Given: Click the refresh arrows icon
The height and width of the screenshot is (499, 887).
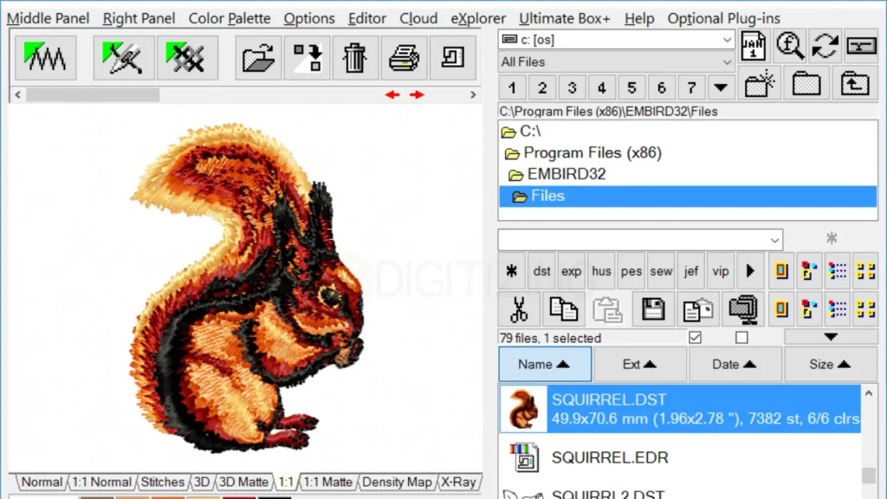Looking at the screenshot, I should pos(825,46).
